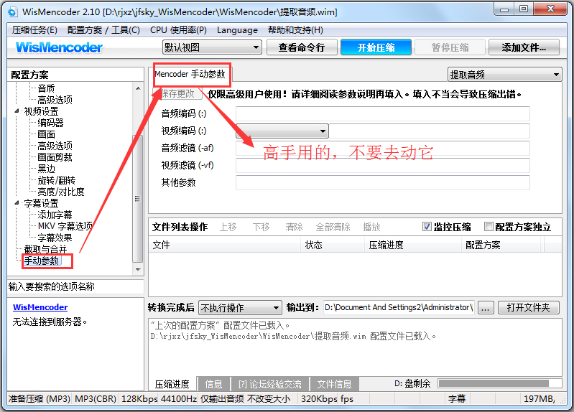The image size is (574, 412).
Task: Click the 音频编码 input field
Action: (x=382, y=114)
